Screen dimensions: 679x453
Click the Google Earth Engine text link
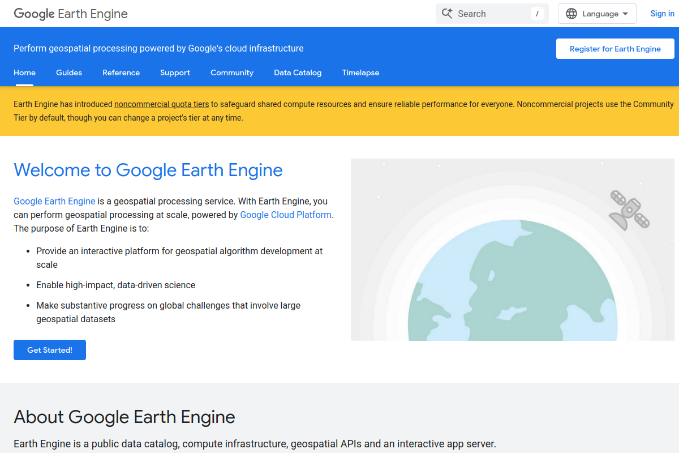[x=54, y=201]
